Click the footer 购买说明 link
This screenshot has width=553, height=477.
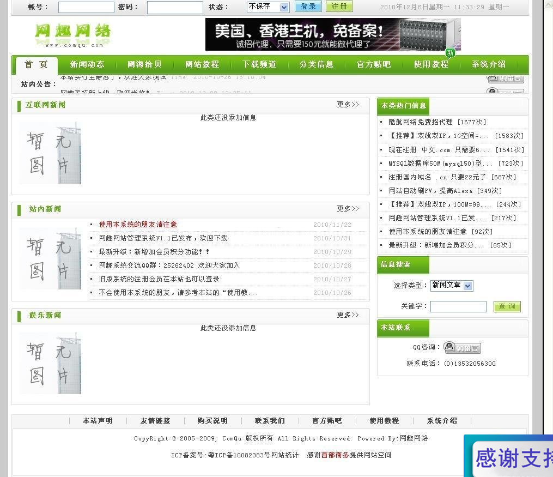tap(212, 420)
